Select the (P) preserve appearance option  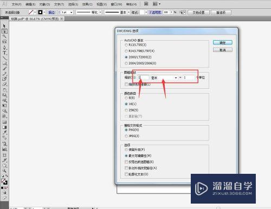coord(135,149)
